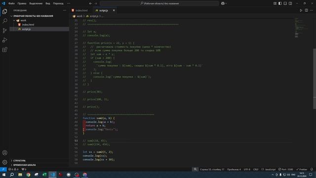This screenshot has height=178, width=316.
Task: Toggle the primary sidebar visibility
Action: click(280, 3)
